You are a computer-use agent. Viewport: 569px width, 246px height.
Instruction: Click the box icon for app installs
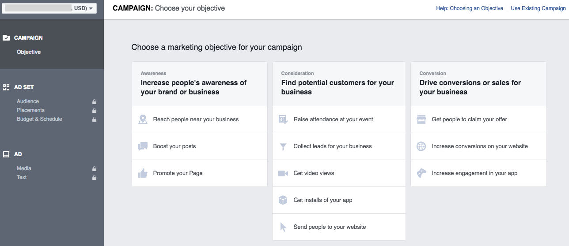coord(283,200)
